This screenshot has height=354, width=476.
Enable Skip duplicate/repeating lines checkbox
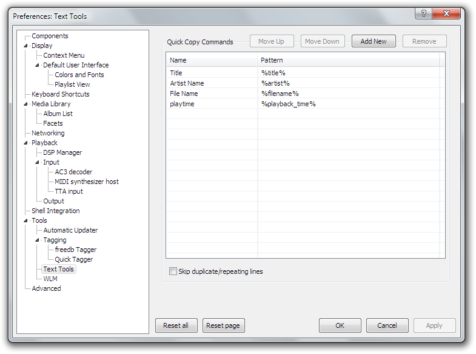173,271
